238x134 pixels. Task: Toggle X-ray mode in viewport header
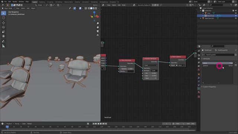pos(86,8)
